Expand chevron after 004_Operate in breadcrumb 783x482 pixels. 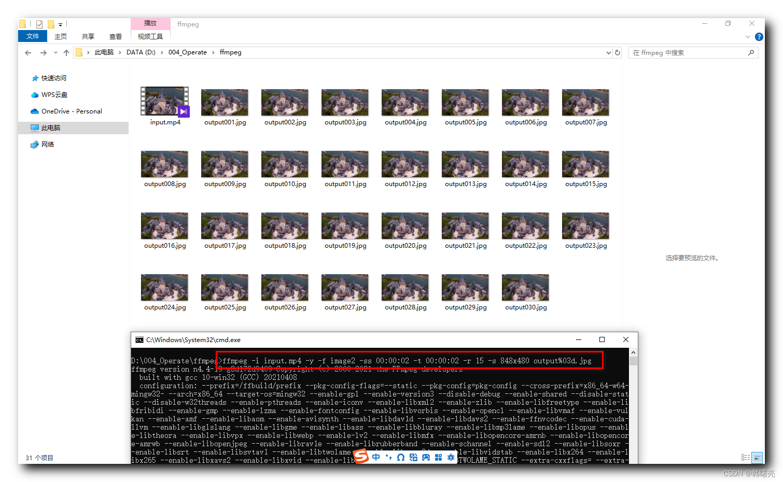213,52
